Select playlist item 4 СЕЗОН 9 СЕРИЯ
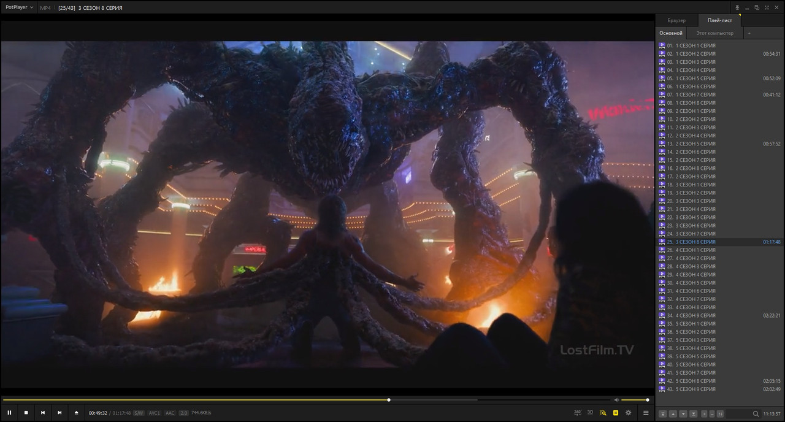This screenshot has width=785, height=422. click(x=719, y=315)
